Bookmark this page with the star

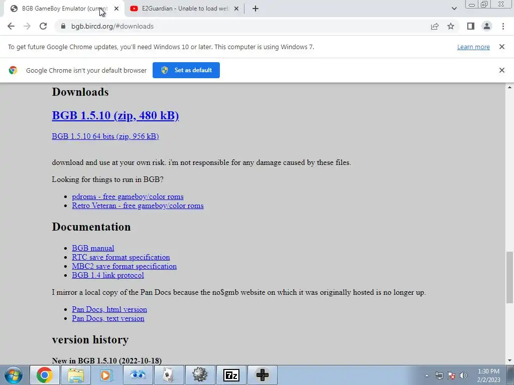pyautogui.click(x=451, y=26)
